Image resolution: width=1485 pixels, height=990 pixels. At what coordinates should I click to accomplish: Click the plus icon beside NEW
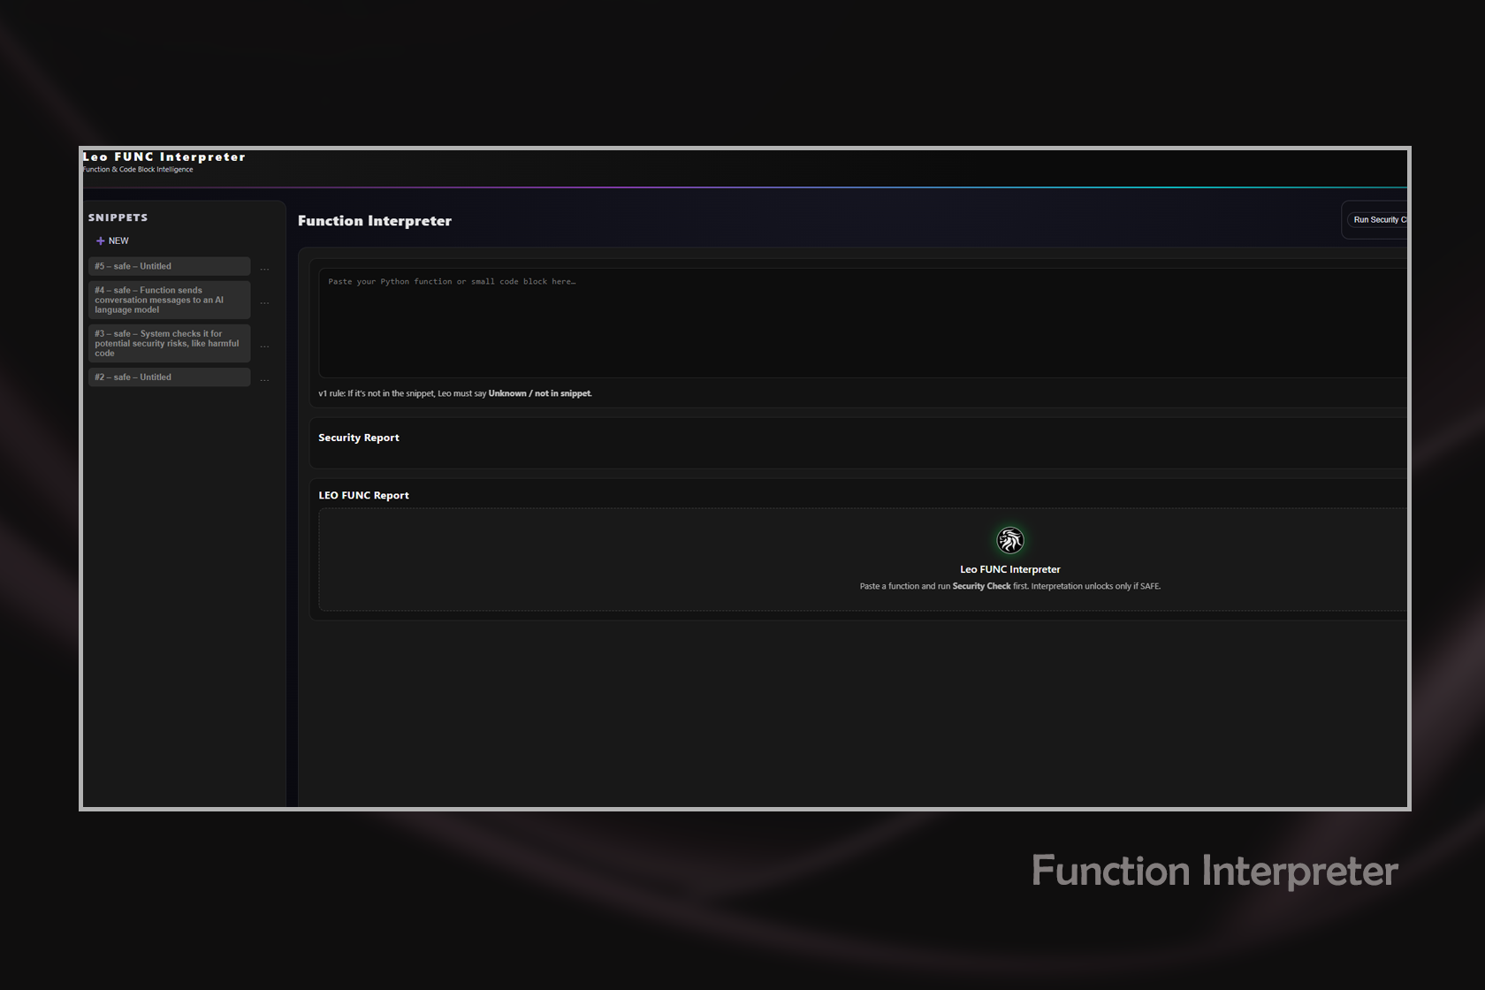tap(100, 240)
